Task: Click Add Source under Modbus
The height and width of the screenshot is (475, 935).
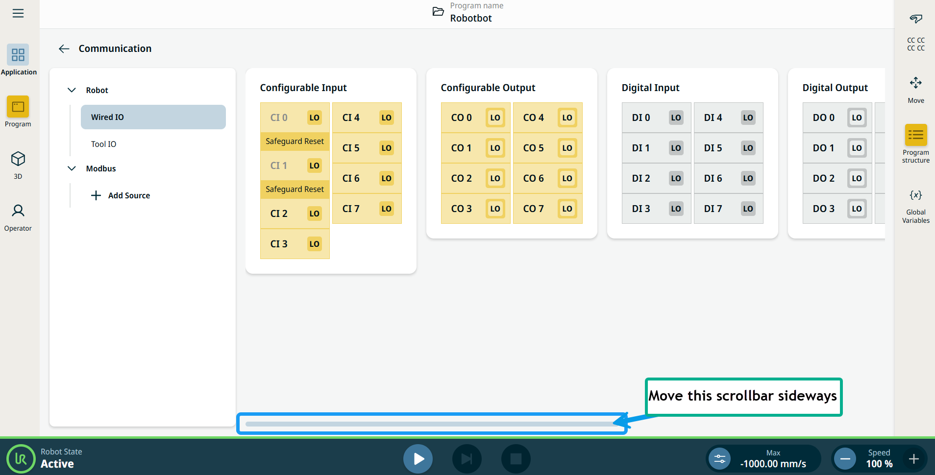Action: coord(121,195)
